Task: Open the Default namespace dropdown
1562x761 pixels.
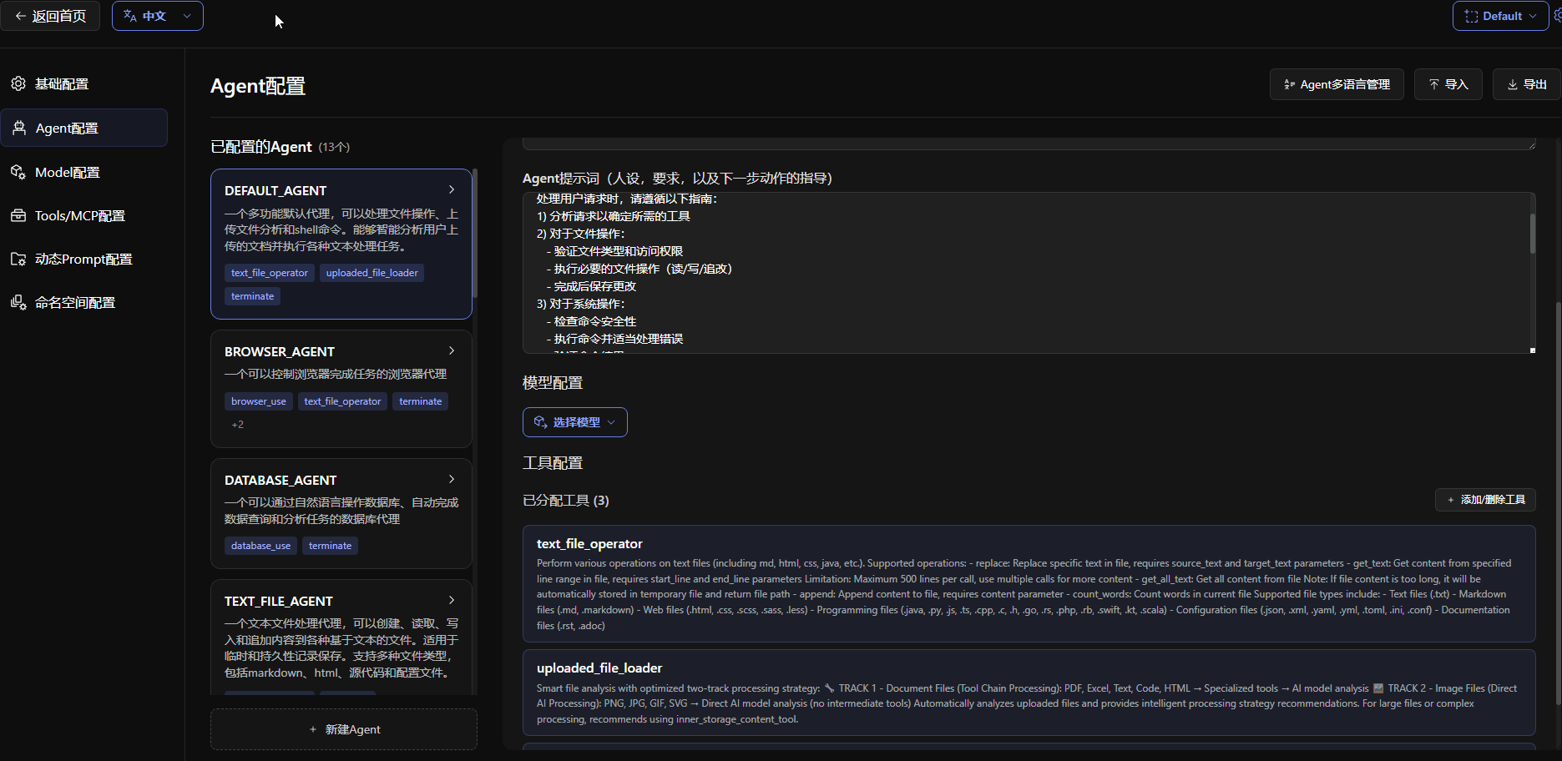Action: point(1500,16)
